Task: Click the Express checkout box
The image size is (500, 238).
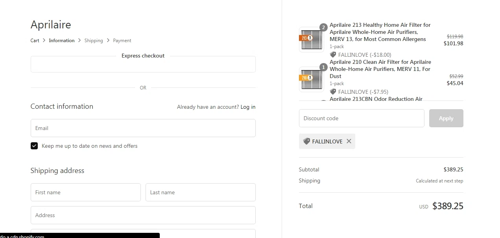Action: tap(143, 64)
